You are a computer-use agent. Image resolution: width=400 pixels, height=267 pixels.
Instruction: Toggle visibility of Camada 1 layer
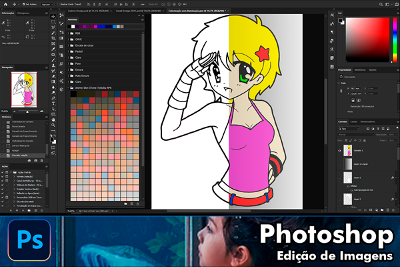pyautogui.click(x=339, y=151)
